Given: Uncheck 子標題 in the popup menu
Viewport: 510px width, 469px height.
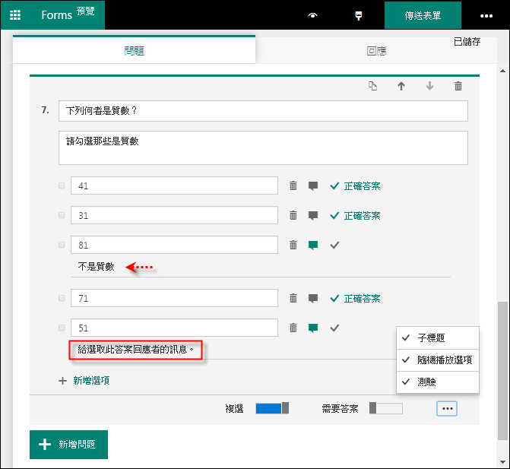Looking at the screenshot, I should coord(438,338).
